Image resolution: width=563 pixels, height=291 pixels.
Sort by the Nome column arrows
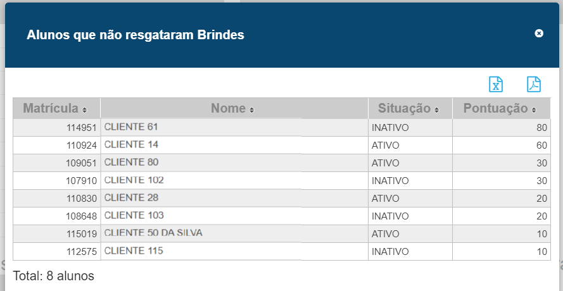coord(251,110)
